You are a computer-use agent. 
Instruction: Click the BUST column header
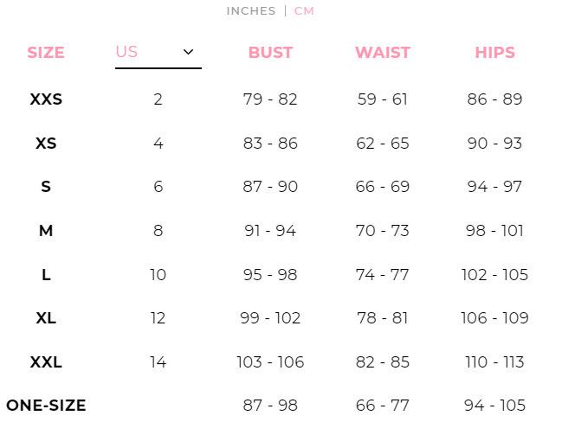(x=270, y=53)
